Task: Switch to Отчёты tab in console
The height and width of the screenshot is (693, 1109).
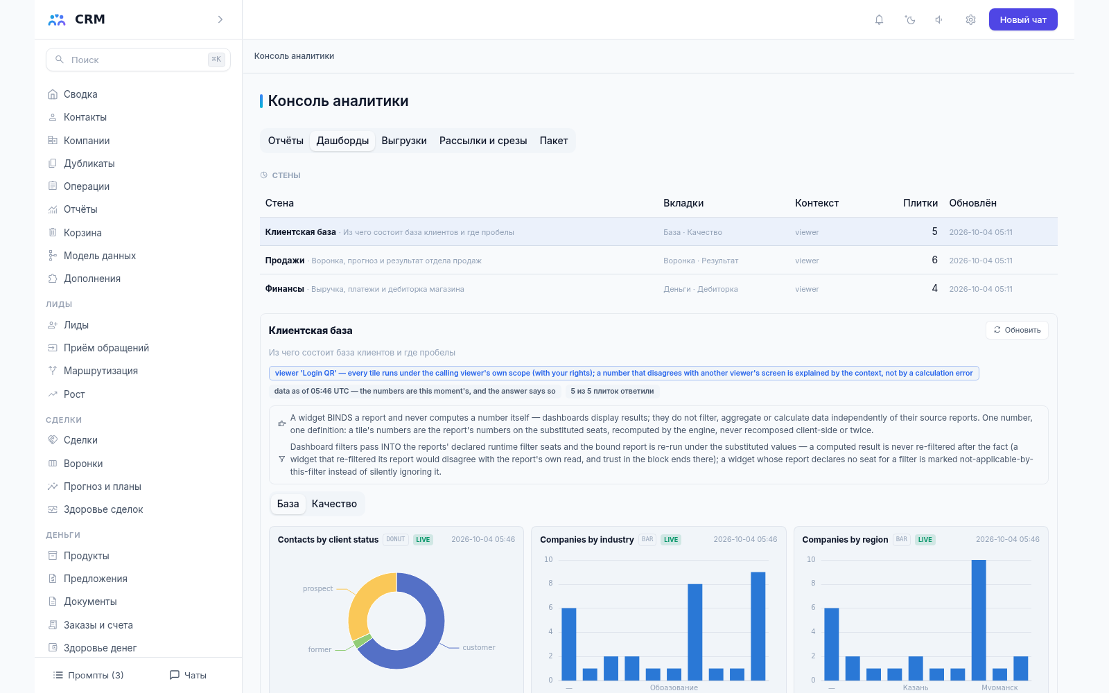Action: pyautogui.click(x=286, y=141)
